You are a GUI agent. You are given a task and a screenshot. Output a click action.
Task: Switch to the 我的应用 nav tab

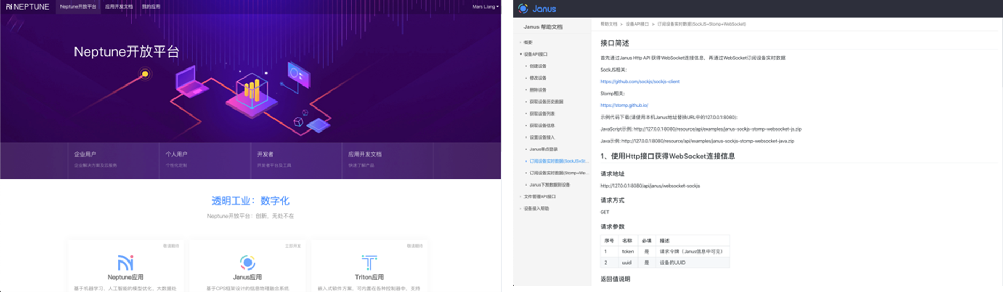point(151,7)
